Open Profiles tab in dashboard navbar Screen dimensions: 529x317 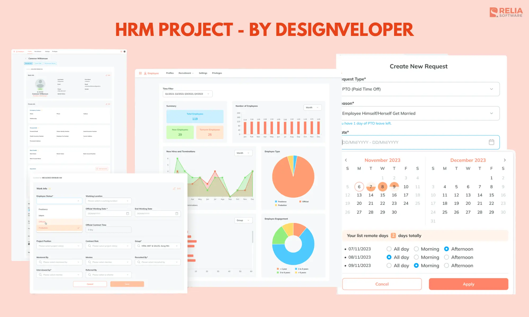click(170, 73)
